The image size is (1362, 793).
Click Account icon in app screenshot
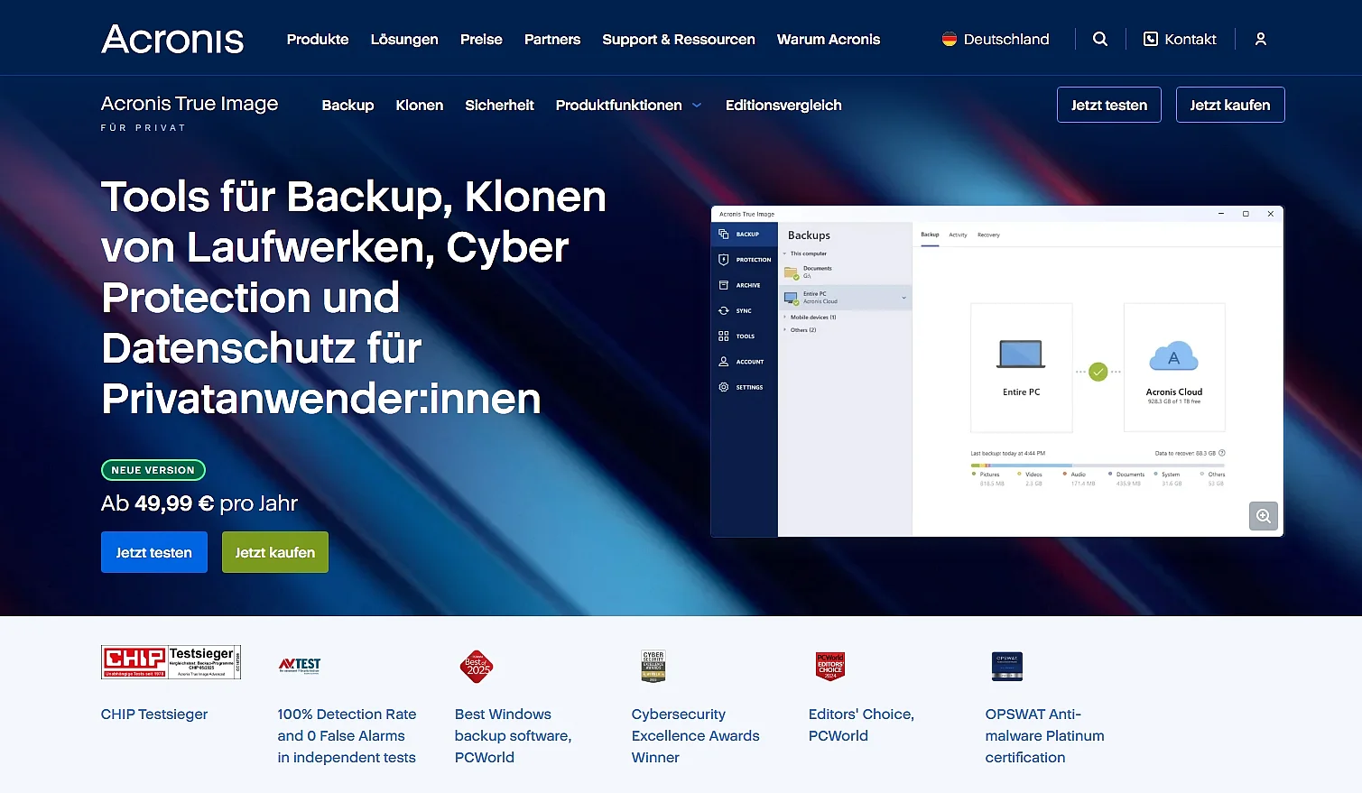[x=723, y=362]
